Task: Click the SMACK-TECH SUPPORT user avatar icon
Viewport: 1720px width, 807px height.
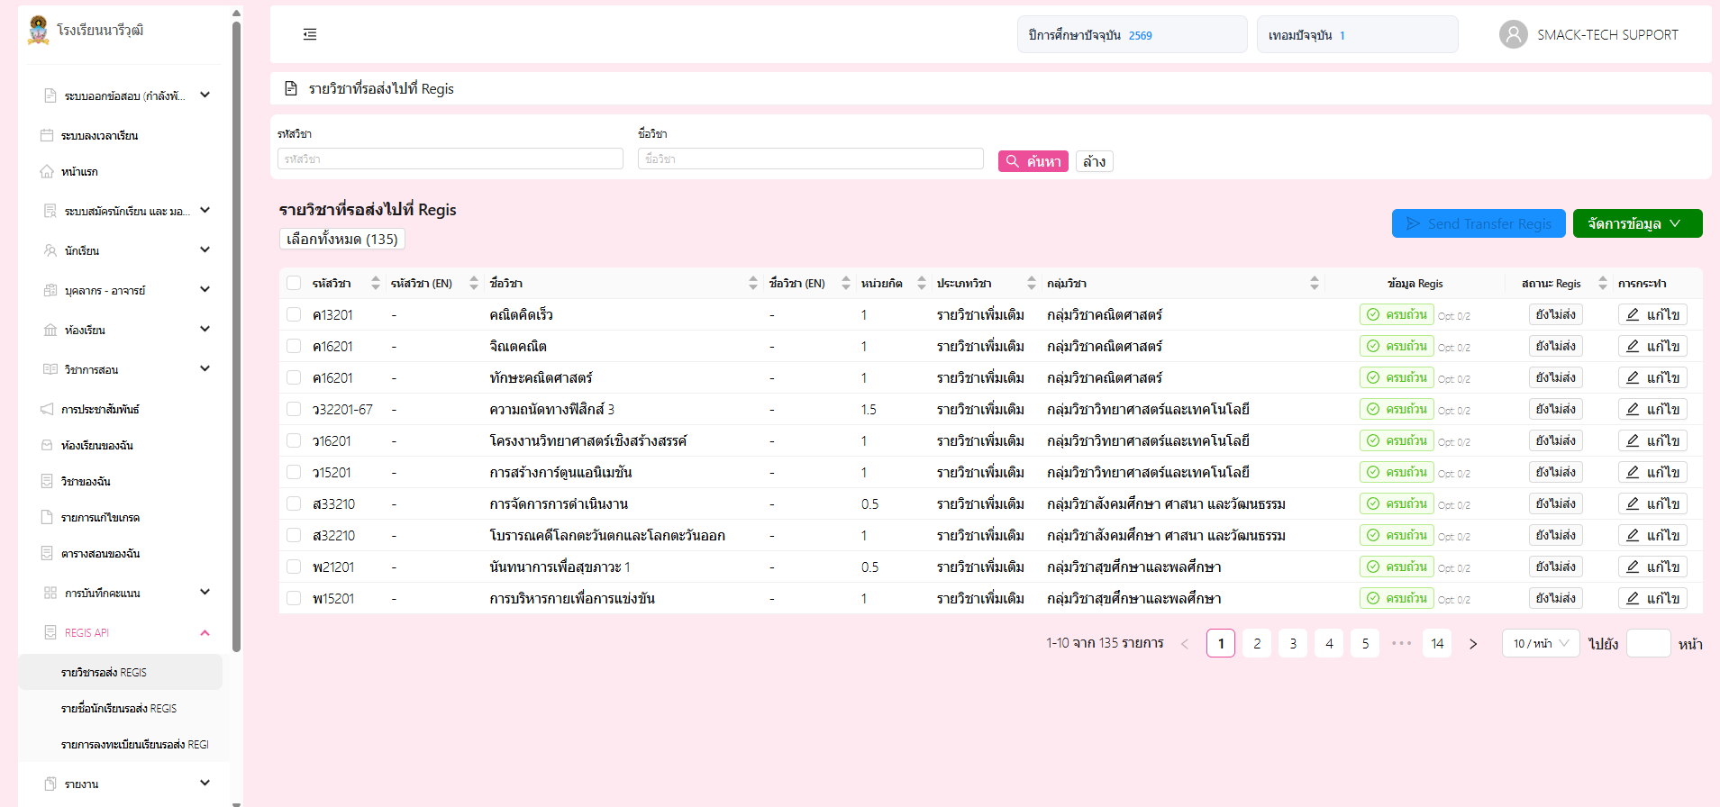Action: coord(1514,34)
